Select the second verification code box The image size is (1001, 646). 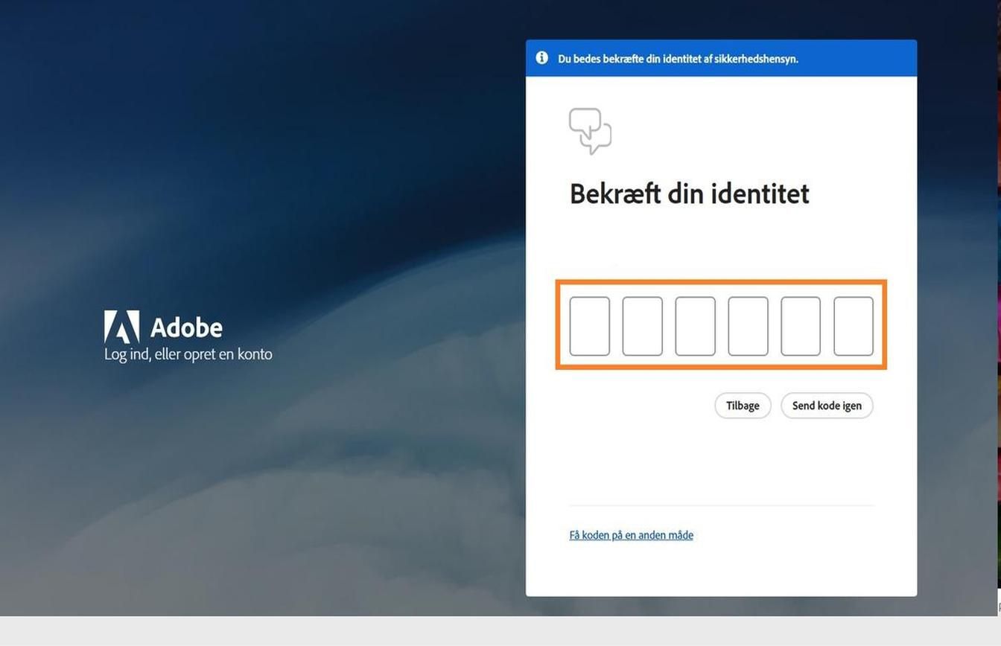click(x=642, y=325)
